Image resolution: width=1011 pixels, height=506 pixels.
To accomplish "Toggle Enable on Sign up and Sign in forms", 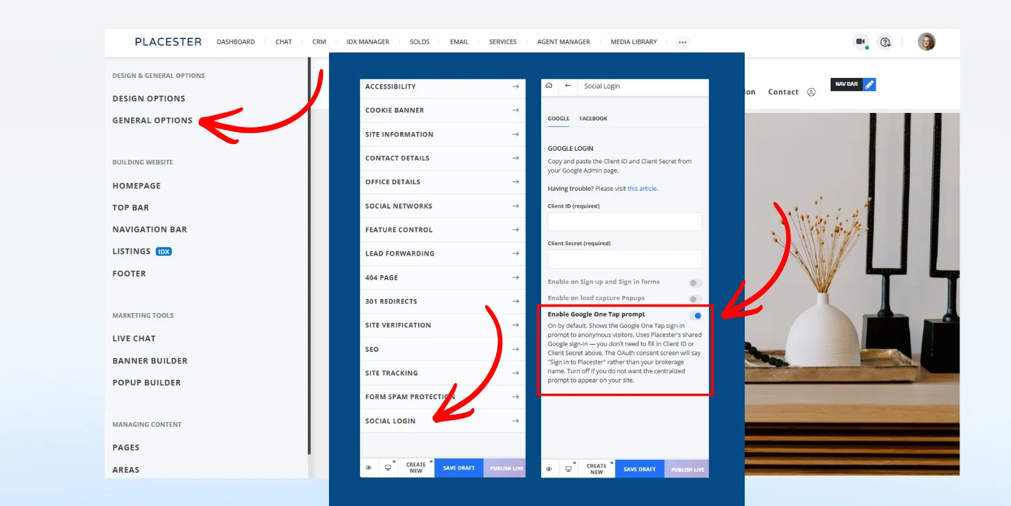I will click(x=695, y=283).
